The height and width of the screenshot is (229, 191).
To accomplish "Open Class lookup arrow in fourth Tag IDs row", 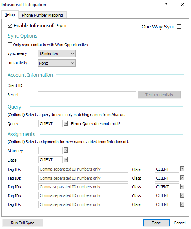I will point(182,195).
